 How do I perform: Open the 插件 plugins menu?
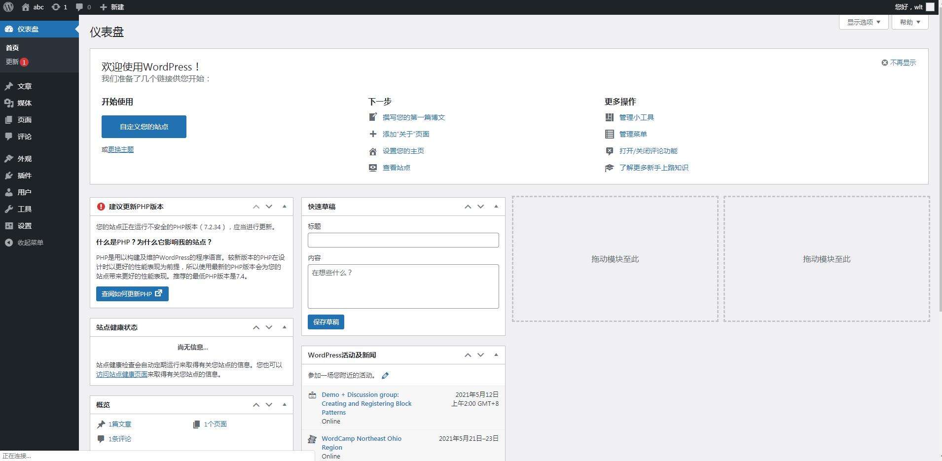click(x=39, y=176)
